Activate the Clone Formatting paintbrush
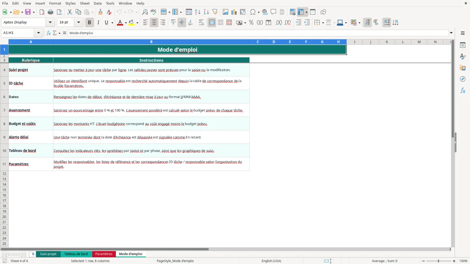The image size is (470, 264). [x=100, y=12]
